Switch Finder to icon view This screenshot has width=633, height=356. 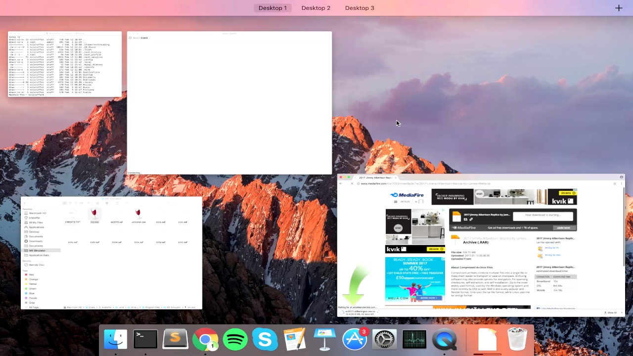(64, 203)
